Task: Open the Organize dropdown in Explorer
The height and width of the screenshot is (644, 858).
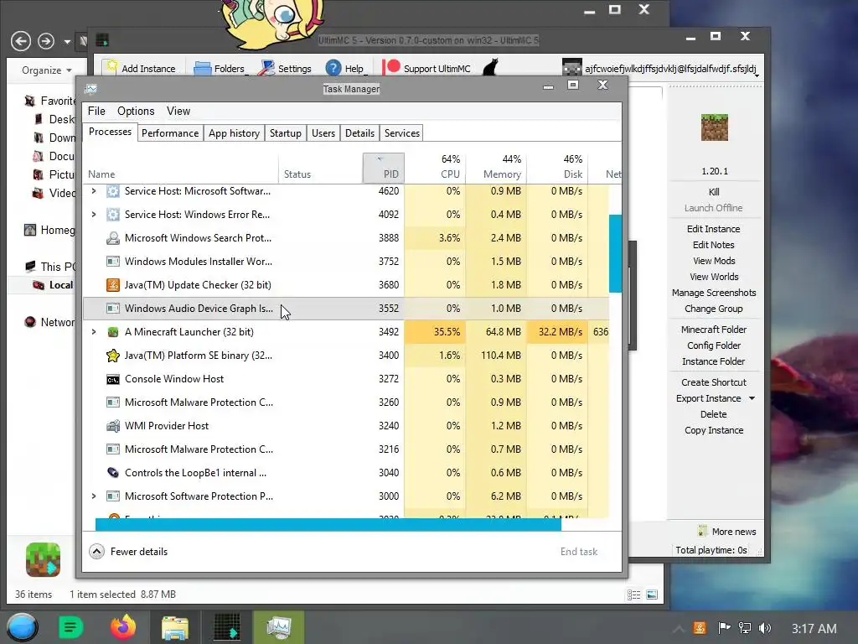Action: point(47,70)
